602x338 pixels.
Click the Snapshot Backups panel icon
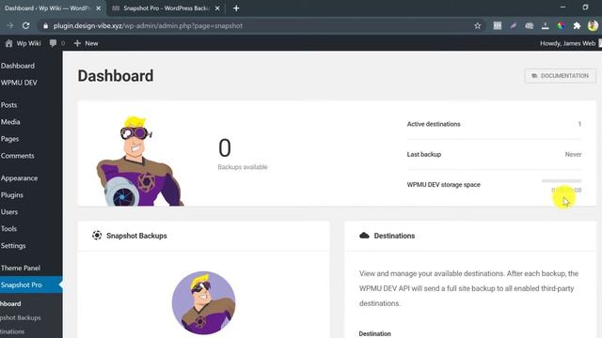(x=97, y=236)
